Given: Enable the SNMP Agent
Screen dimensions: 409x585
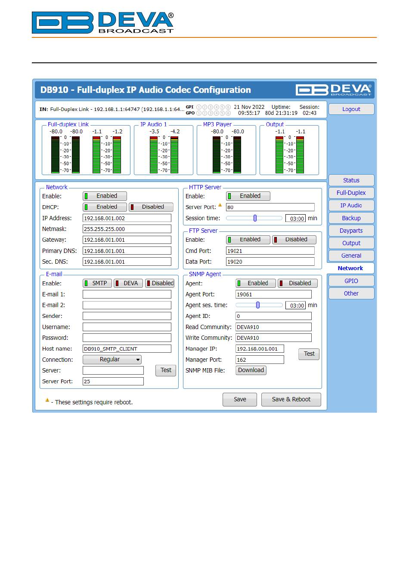Looking at the screenshot, I should point(256,283).
